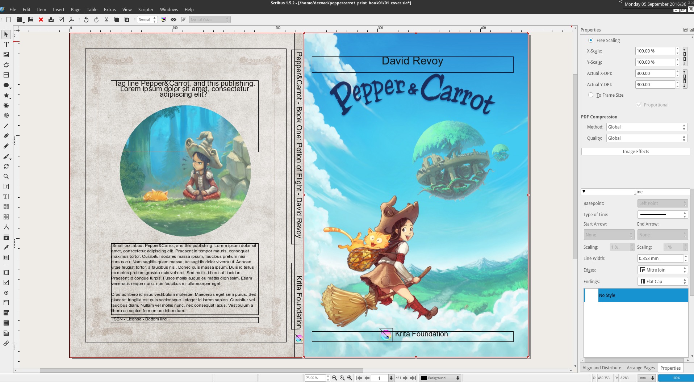Viewport: 694px width, 382px height.
Task: Switch to Arrange Pages tab
Action: [640, 368]
